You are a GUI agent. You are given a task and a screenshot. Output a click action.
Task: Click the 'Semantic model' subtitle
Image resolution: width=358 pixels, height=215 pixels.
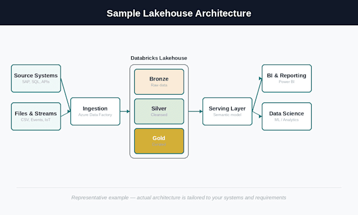tap(227, 115)
